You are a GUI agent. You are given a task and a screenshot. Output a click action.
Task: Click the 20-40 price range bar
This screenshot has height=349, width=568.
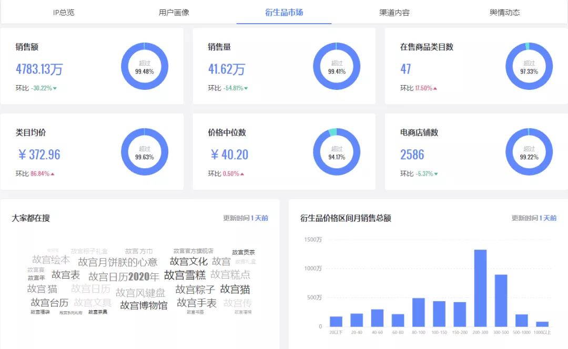click(357, 320)
